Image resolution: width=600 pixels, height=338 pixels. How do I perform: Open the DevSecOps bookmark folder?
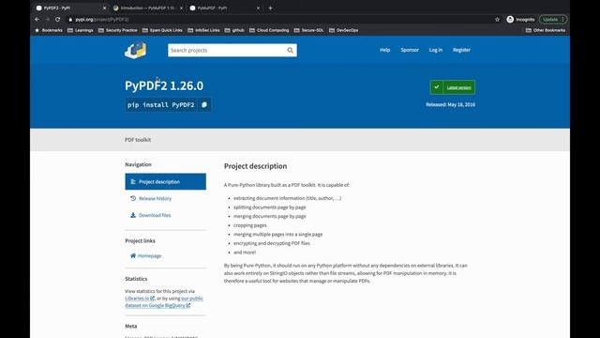coord(344,30)
